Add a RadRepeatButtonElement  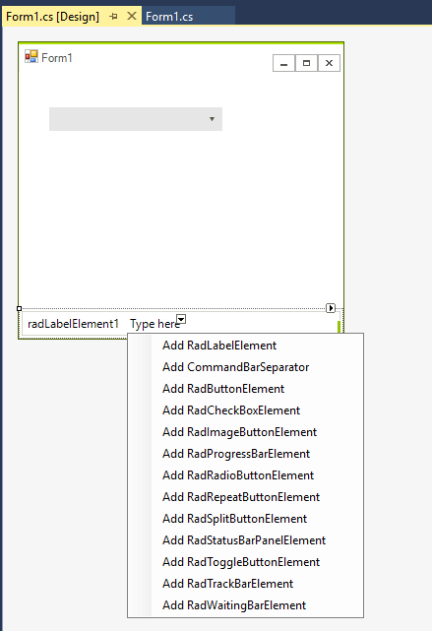point(245,497)
